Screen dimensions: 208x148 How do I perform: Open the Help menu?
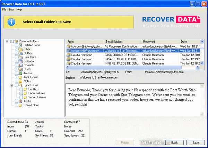pos(19,10)
